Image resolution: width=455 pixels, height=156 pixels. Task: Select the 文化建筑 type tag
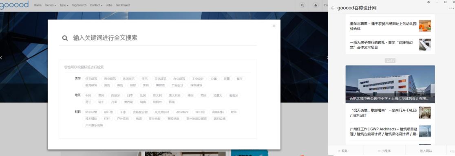click(160, 78)
